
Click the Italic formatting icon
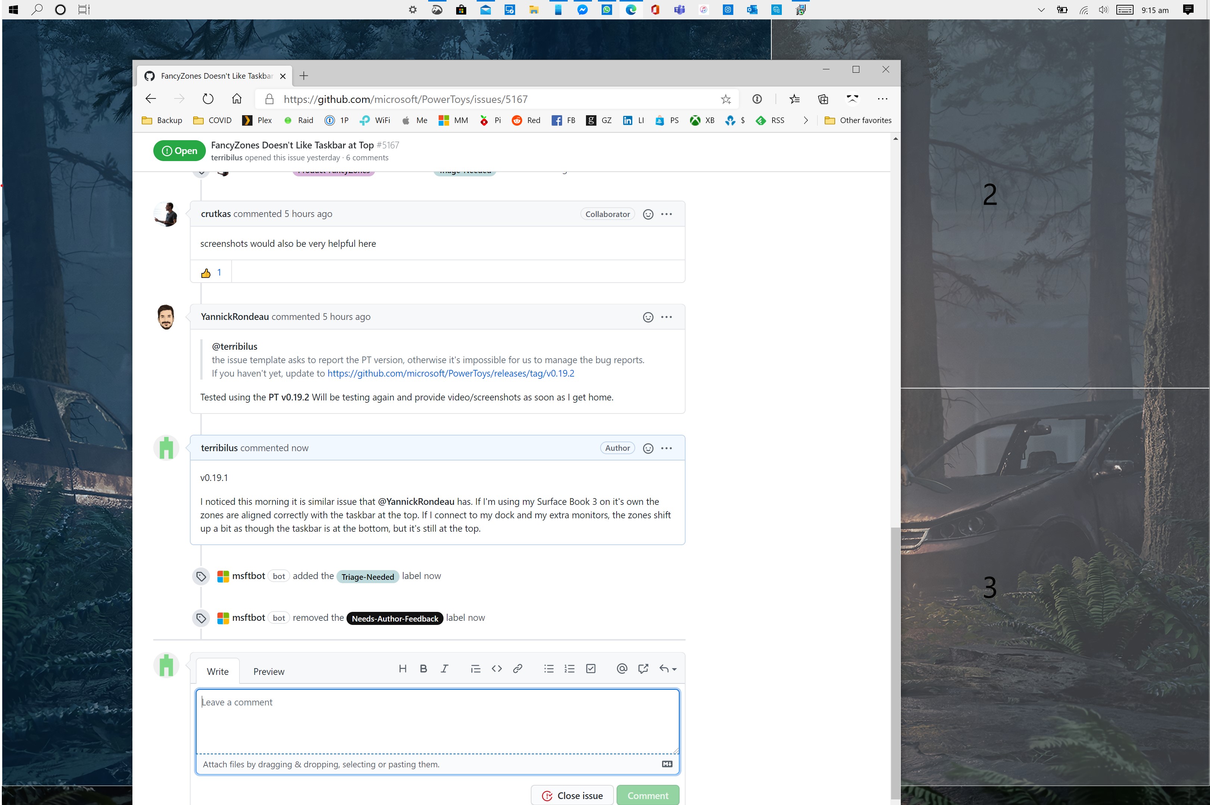click(x=444, y=669)
